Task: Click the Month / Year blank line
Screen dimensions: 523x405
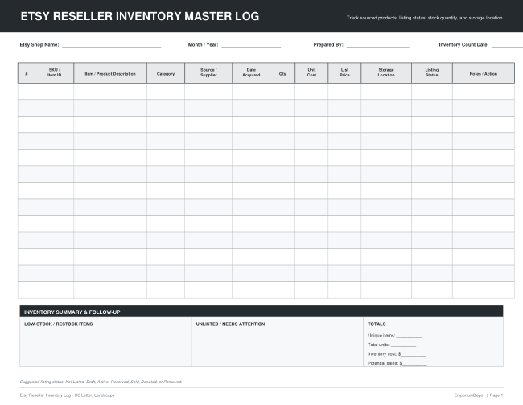Action: [251, 47]
